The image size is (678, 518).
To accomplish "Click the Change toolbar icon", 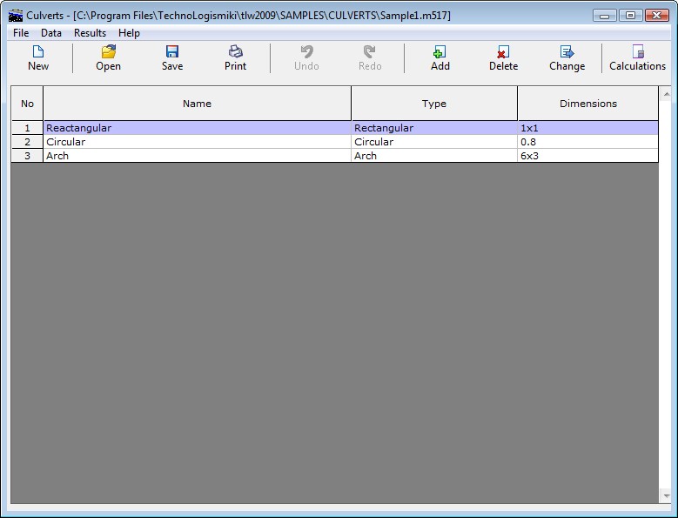I will [x=567, y=57].
